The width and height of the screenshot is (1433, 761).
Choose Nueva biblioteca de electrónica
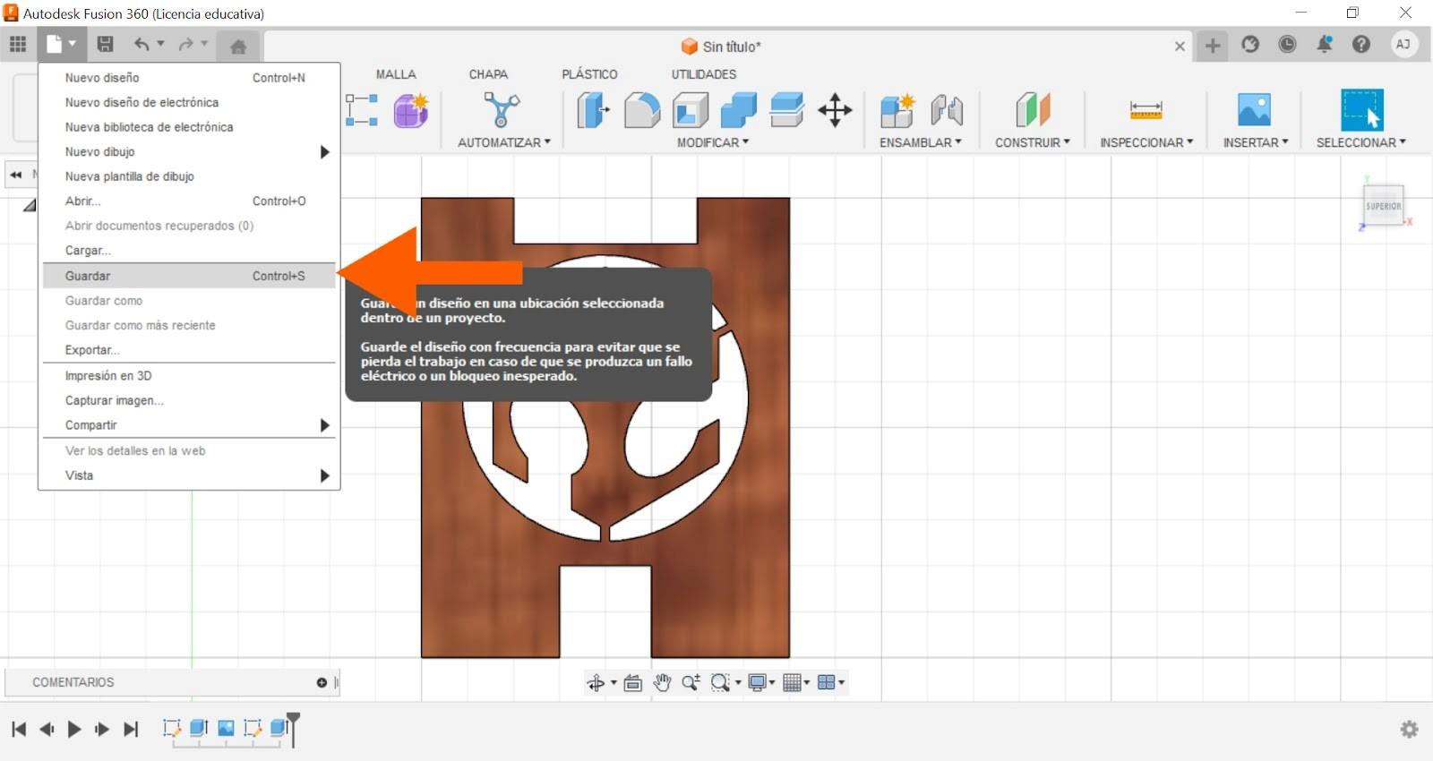pyautogui.click(x=189, y=127)
